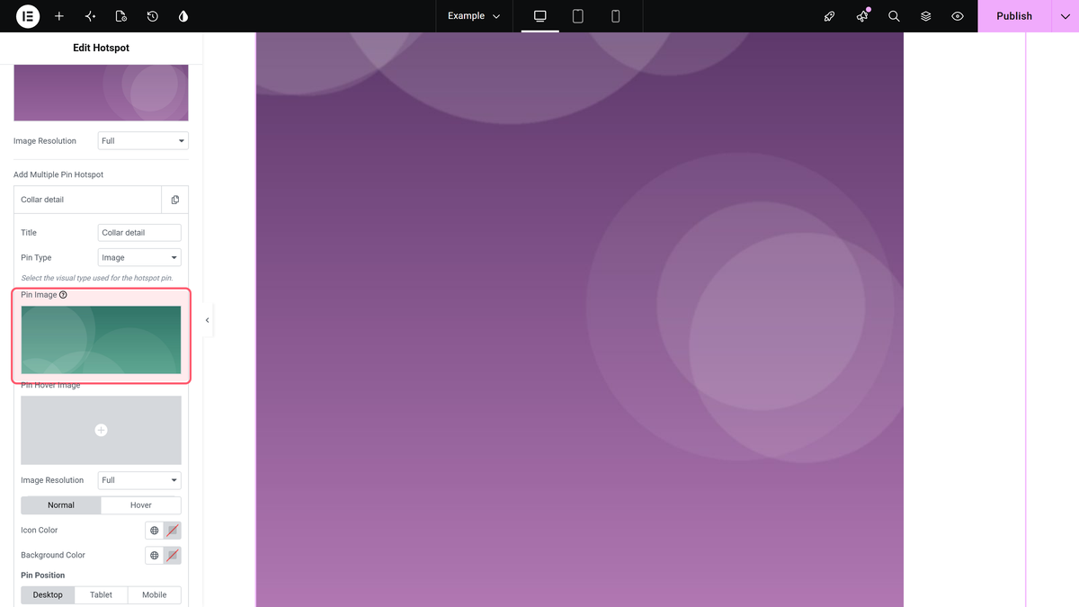1079x607 pixels.
Task: Open the droplet theme icon
Action: click(183, 16)
